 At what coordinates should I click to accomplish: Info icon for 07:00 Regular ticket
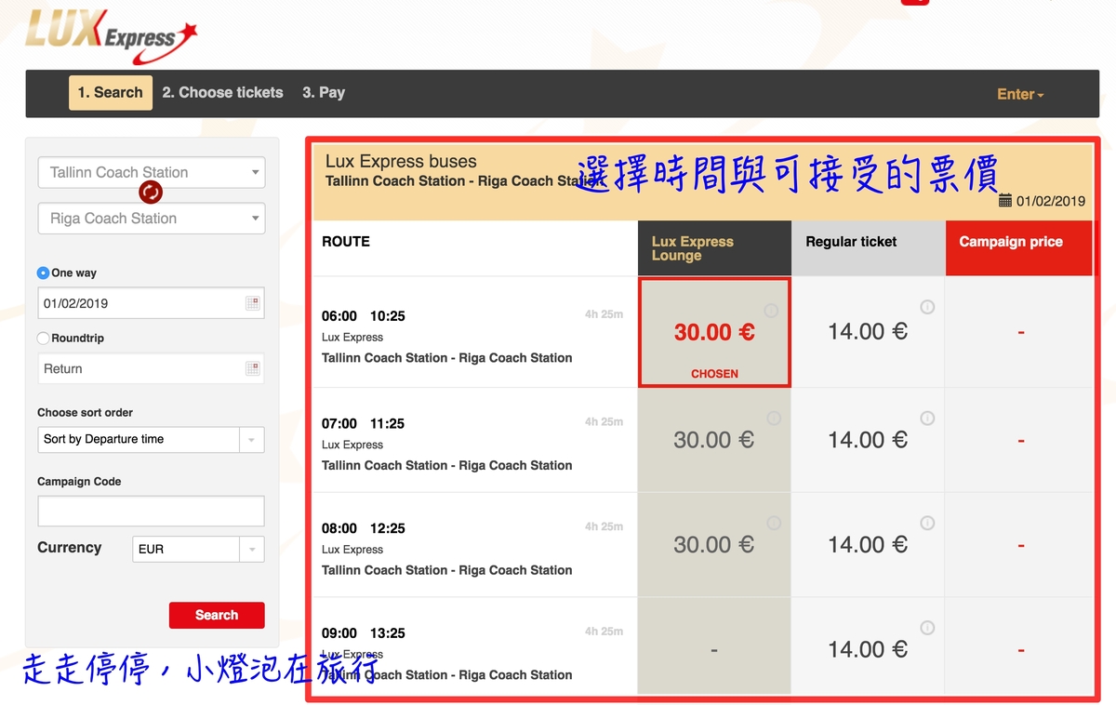(x=927, y=419)
